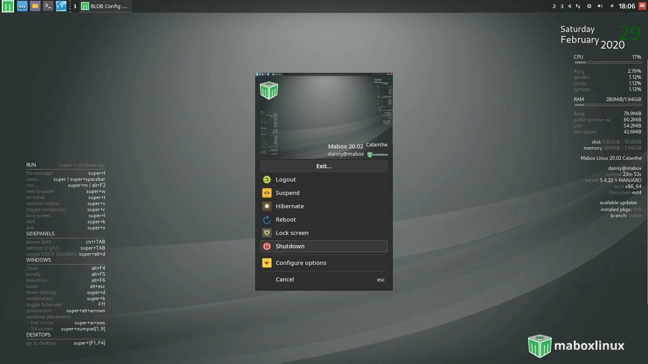Click the 'lock screen super+l' shortcut line
The width and height of the screenshot is (648, 364).
[66, 216]
